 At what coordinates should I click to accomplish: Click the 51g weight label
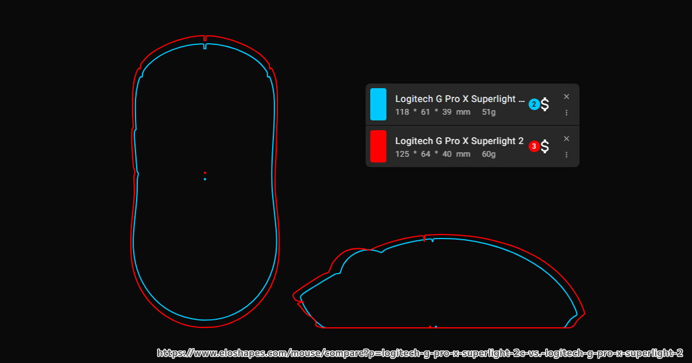[x=488, y=112]
